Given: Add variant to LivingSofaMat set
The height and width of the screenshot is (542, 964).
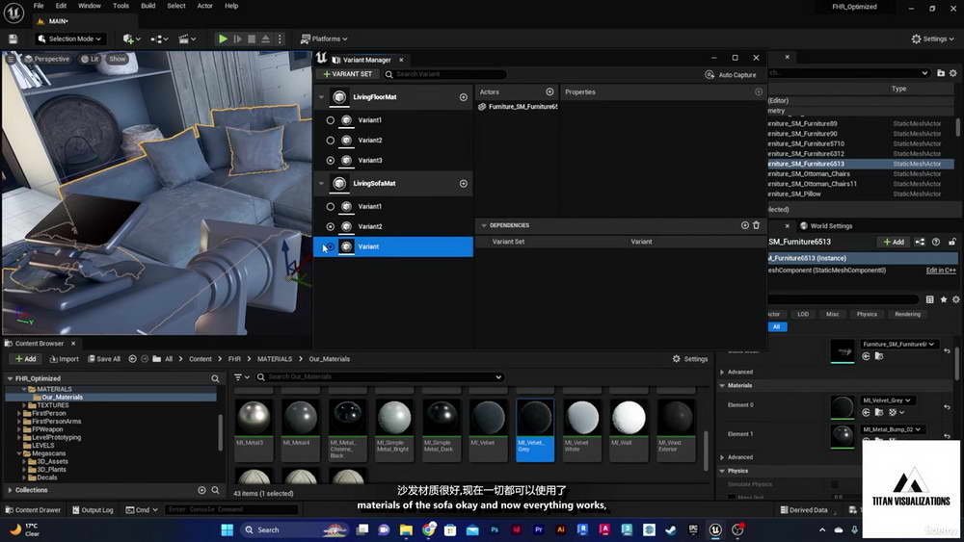Looking at the screenshot, I should (x=463, y=184).
